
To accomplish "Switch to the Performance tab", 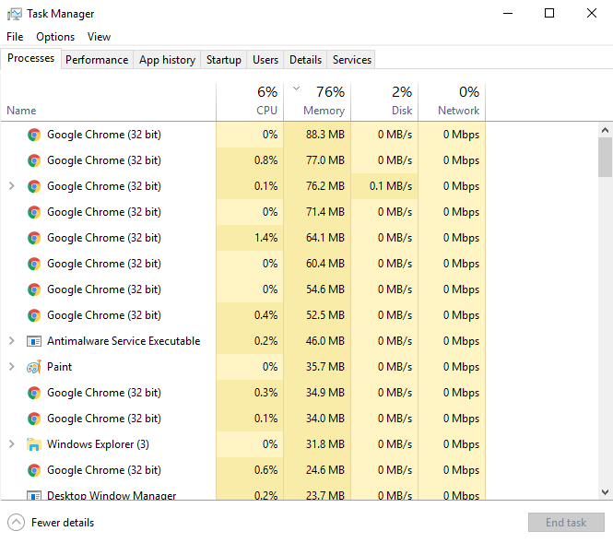I will [x=97, y=60].
